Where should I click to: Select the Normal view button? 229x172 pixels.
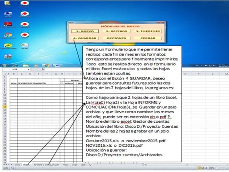point(199,168)
